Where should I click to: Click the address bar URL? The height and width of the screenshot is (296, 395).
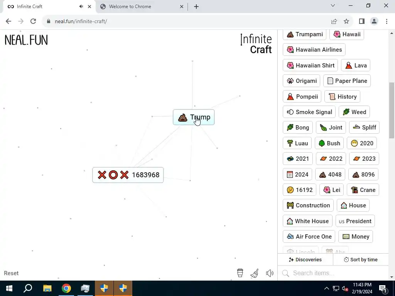pyautogui.click(x=81, y=22)
